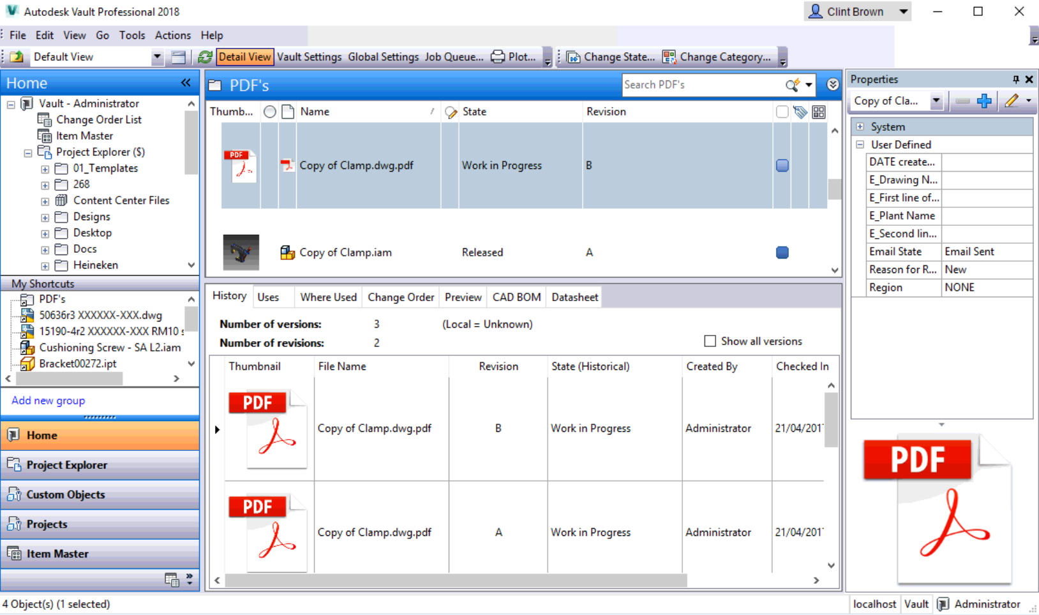Image resolution: width=1039 pixels, height=615 pixels.
Task: Close the Properties panel
Action: click(x=1029, y=79)
